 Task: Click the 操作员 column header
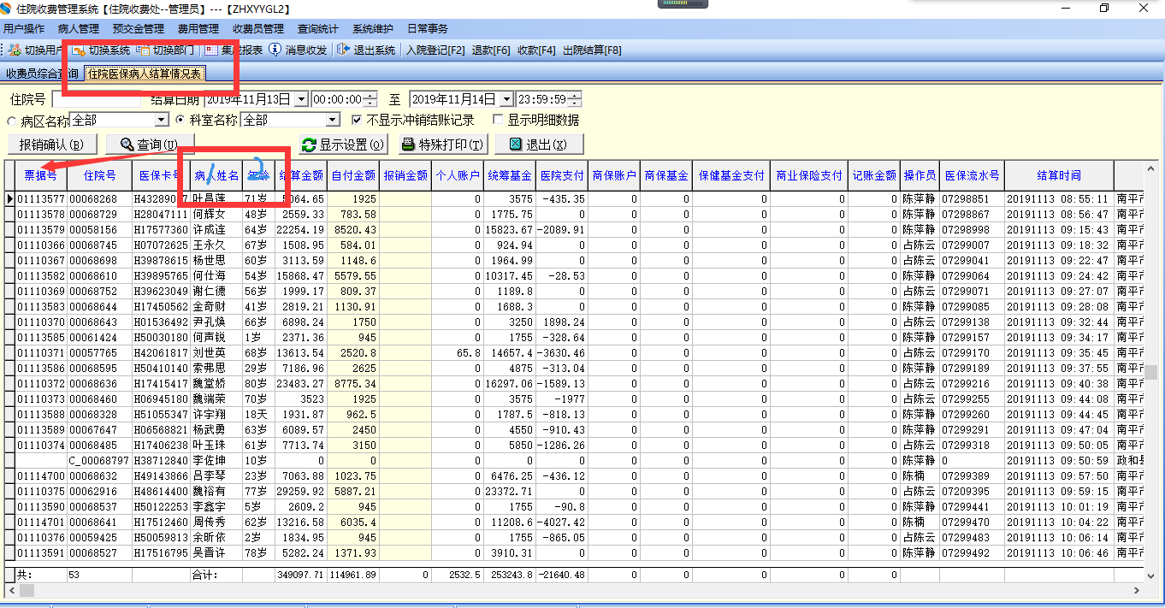pyautogui.click(x=920, y=175)
